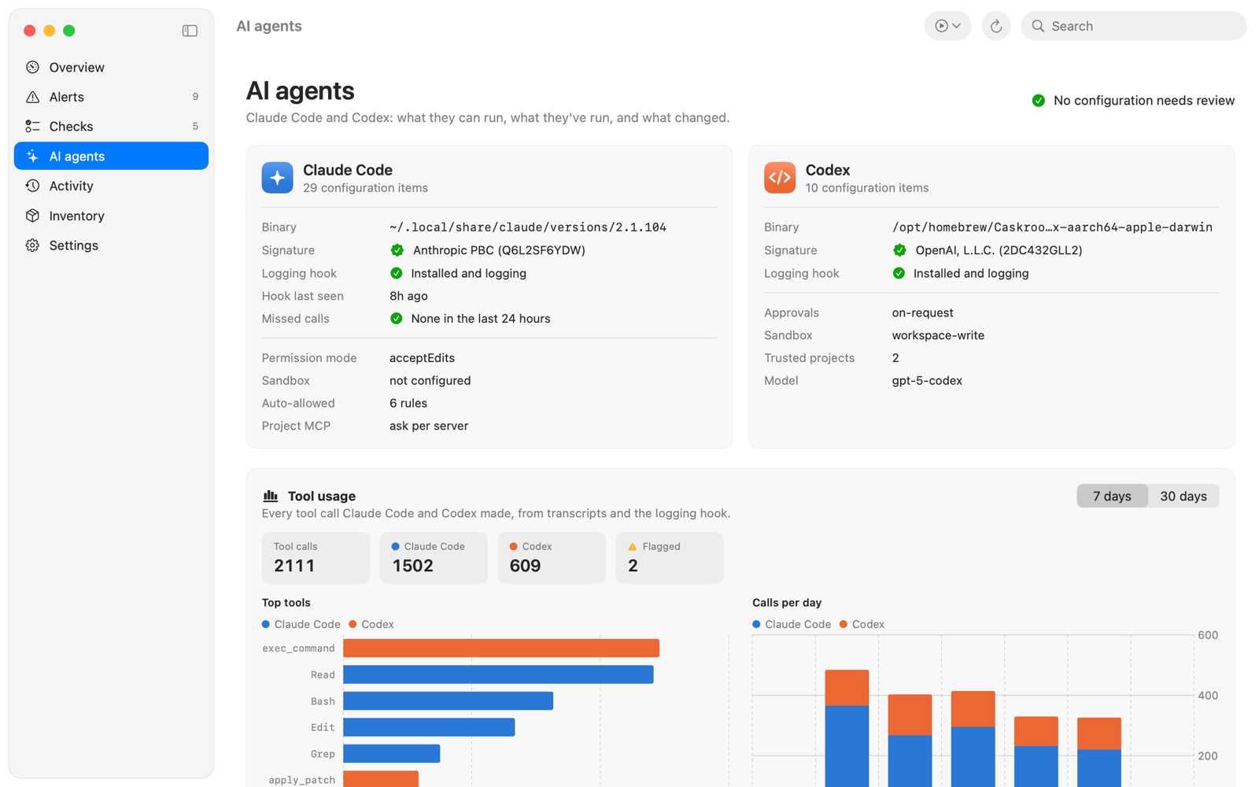Click the Codex on-request approvals value

(922, 313)
